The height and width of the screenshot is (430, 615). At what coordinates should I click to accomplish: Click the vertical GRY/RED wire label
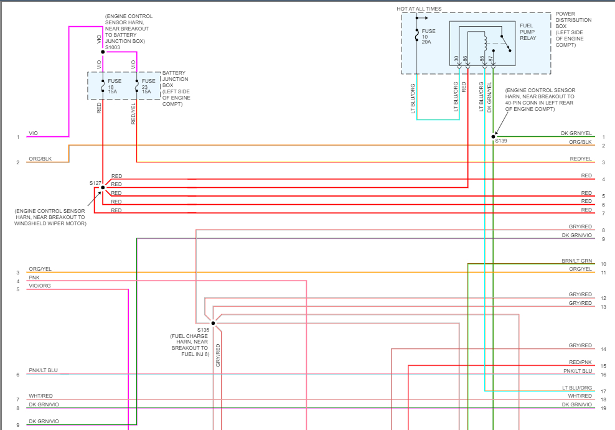(x=218, y=355)
